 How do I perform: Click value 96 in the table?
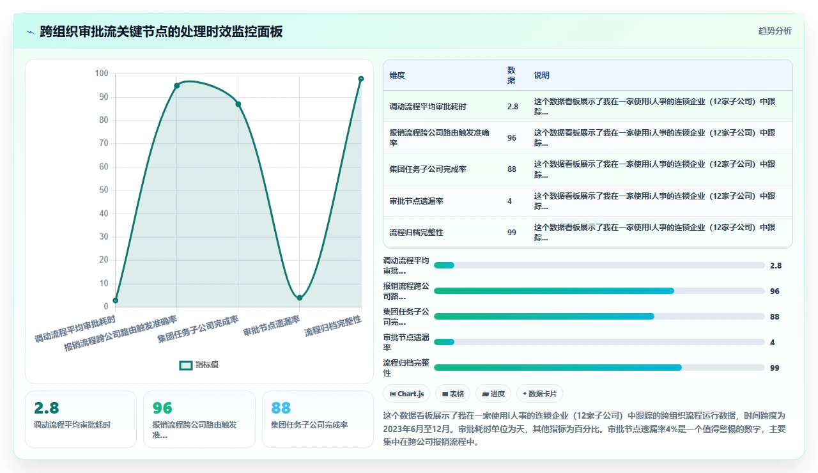pyautogui.click(x=512, y=138)
